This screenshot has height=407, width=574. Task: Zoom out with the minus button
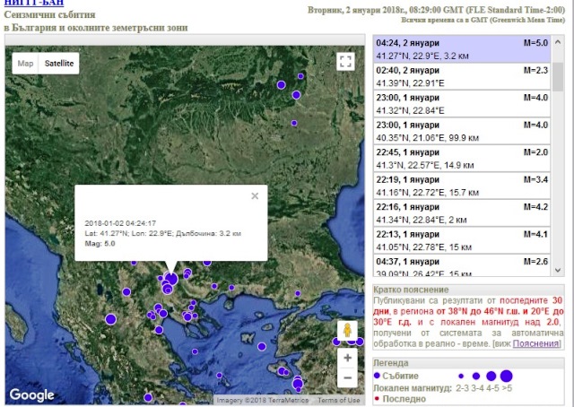click(347, 377)
